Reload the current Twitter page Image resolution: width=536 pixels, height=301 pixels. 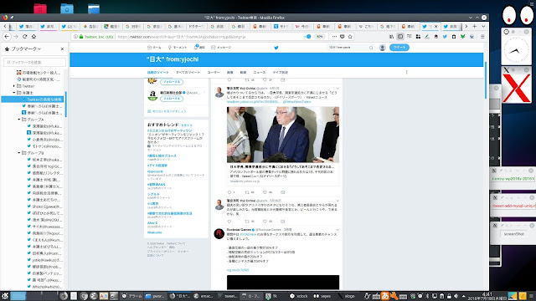tap(24, 37)
